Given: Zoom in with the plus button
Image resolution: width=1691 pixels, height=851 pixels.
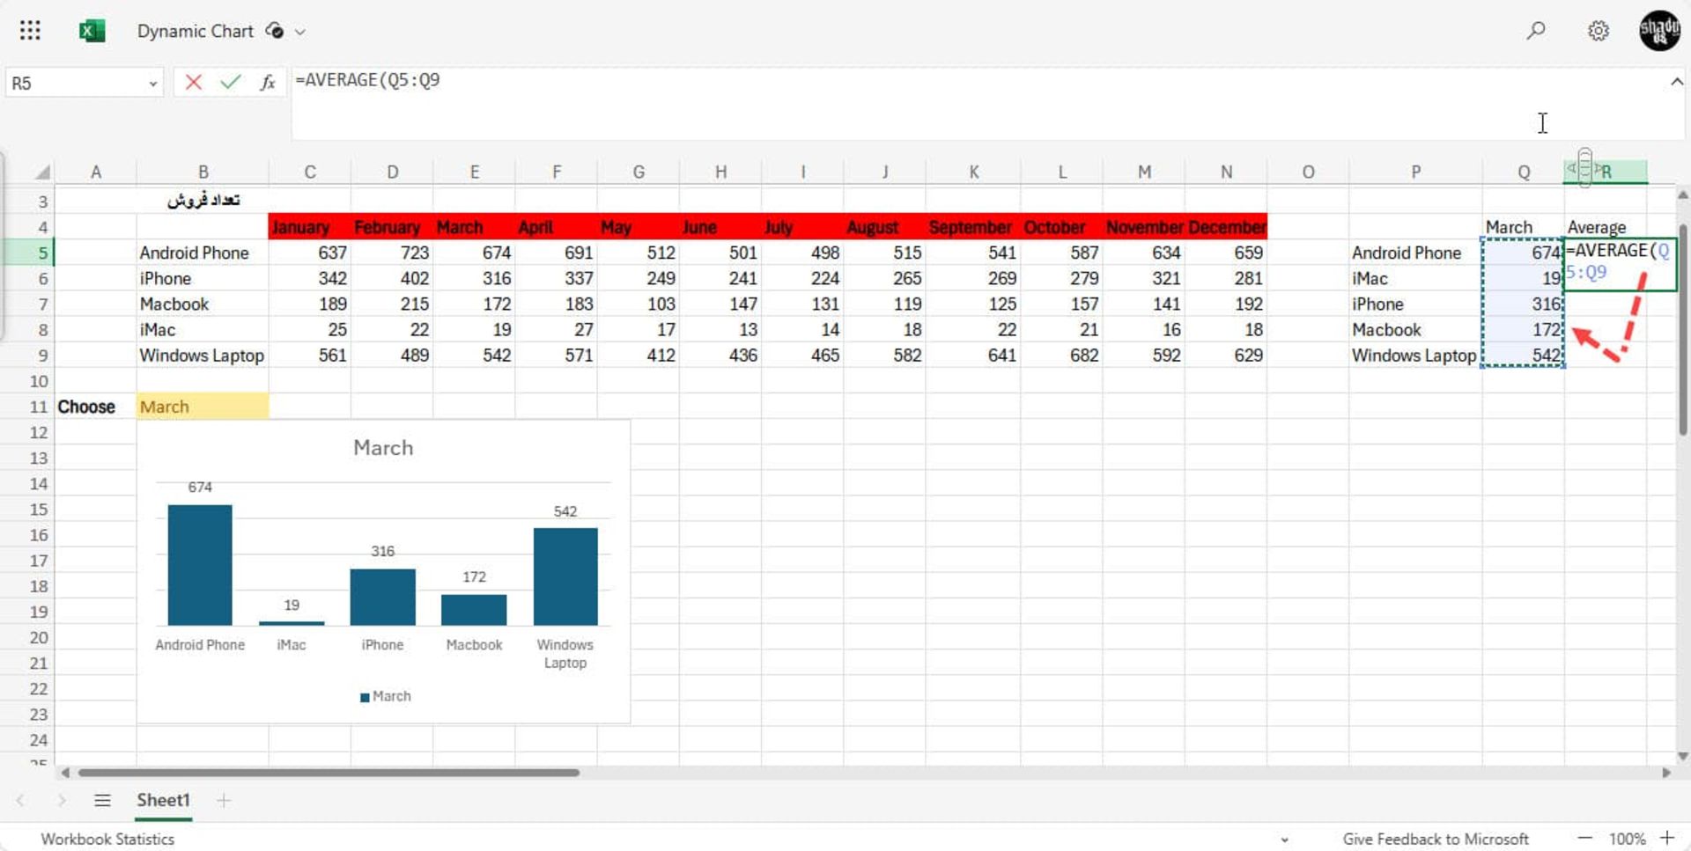Looking at the screenshot, I should click(x=1667, y=838).
